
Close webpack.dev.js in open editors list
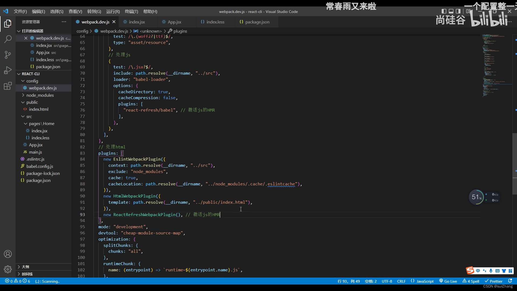pos(26,38)
